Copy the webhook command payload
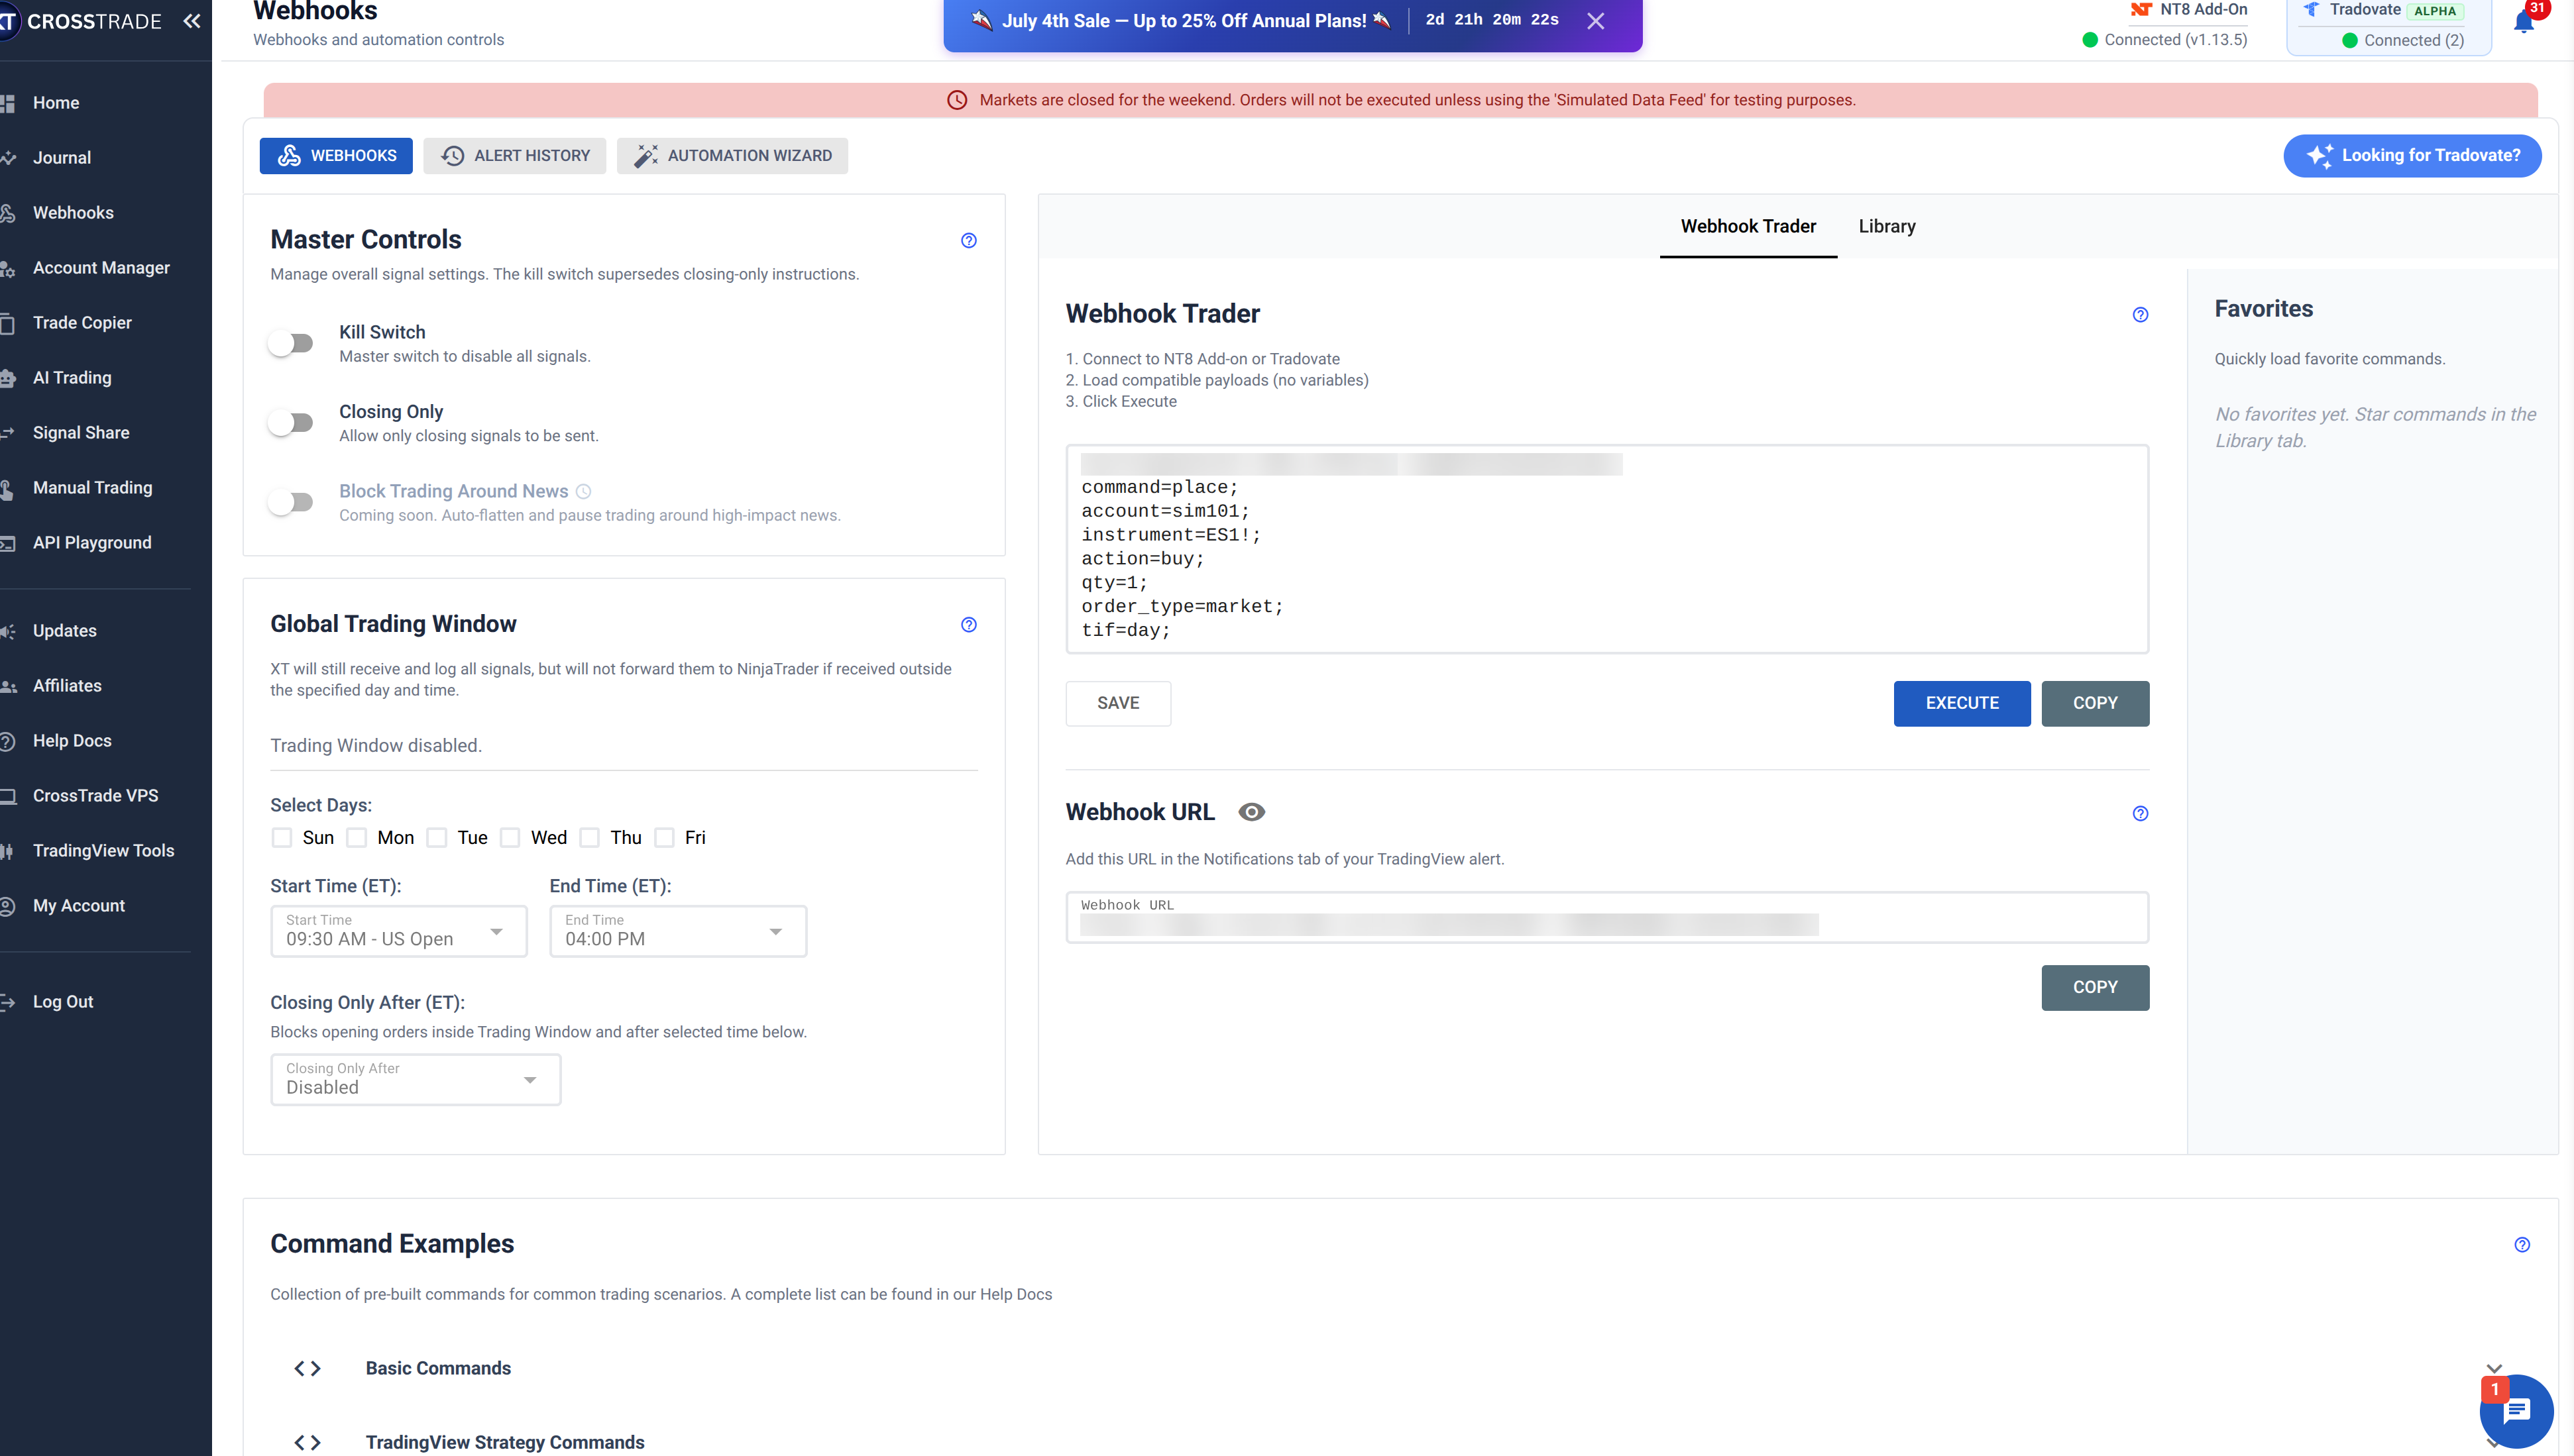This screenshot has height=1456, width=2574. point(2095,704)
